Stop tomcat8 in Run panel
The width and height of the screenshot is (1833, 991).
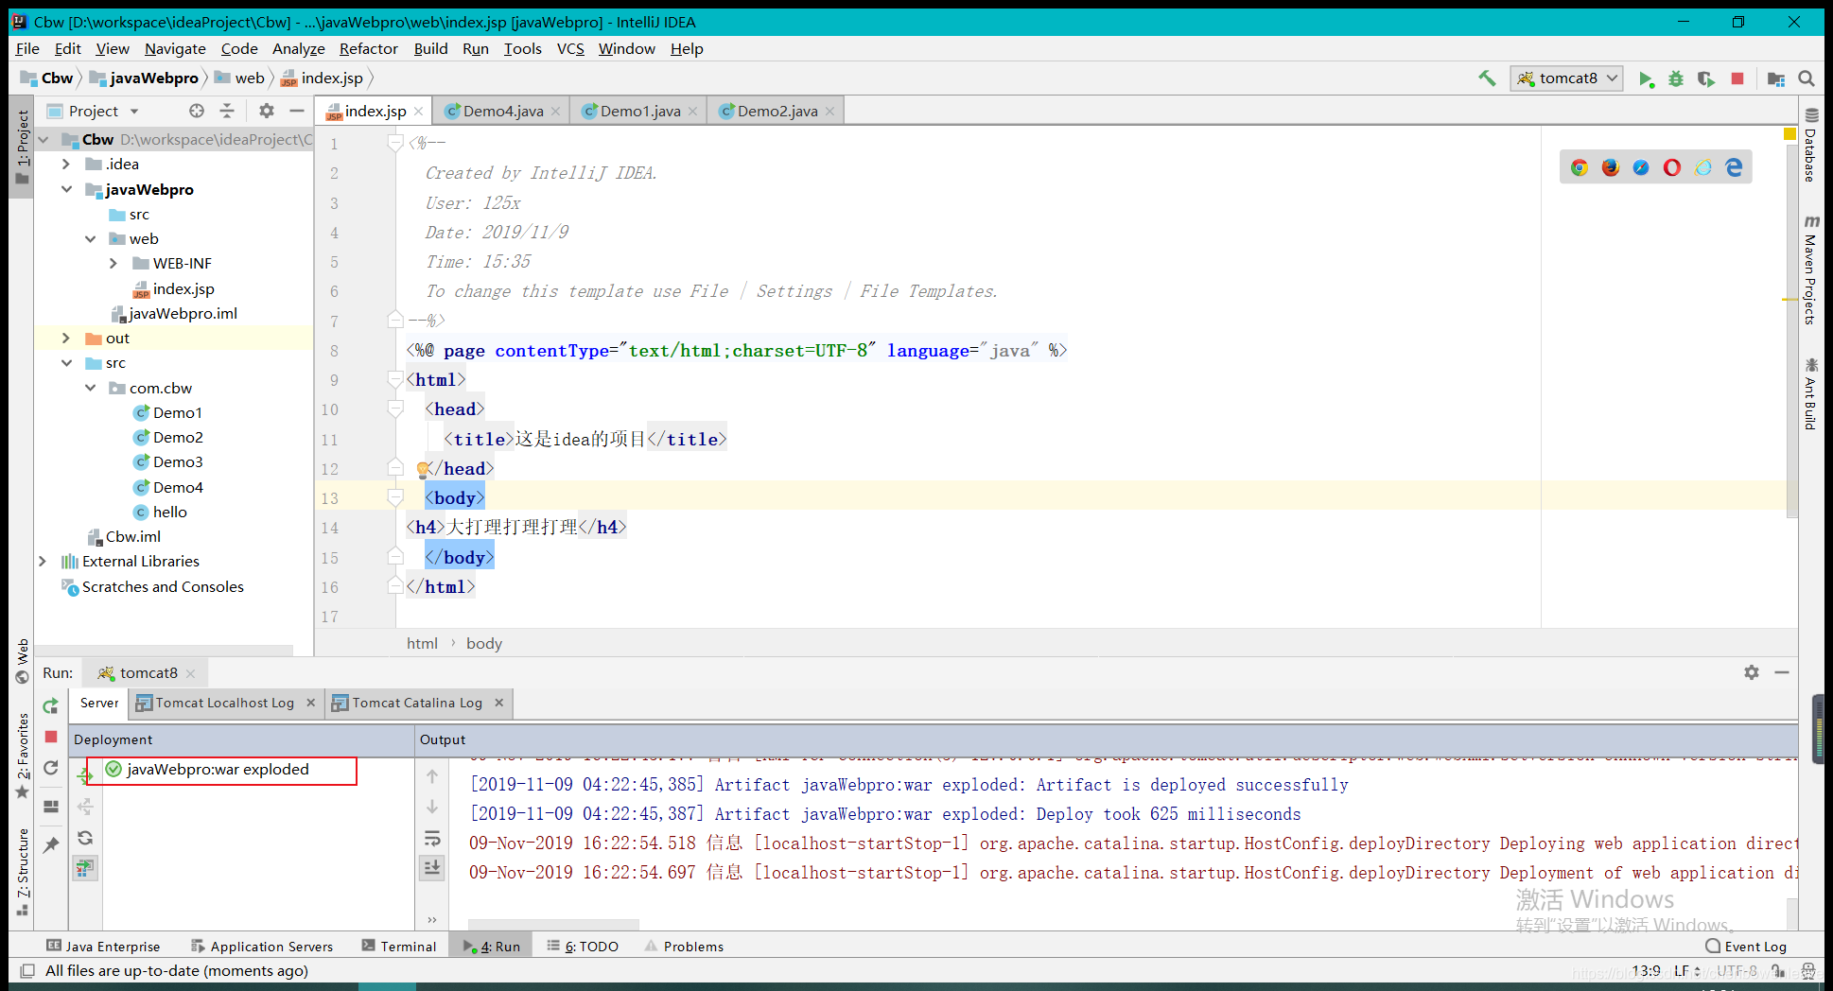coord(51,737)
